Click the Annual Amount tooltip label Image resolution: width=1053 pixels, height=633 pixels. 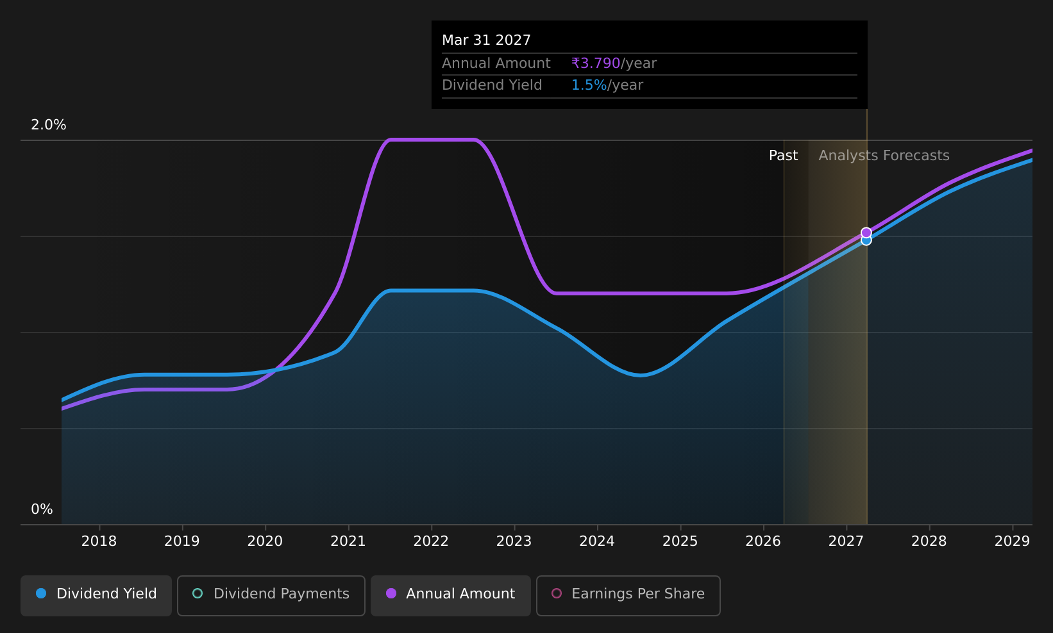496,63
